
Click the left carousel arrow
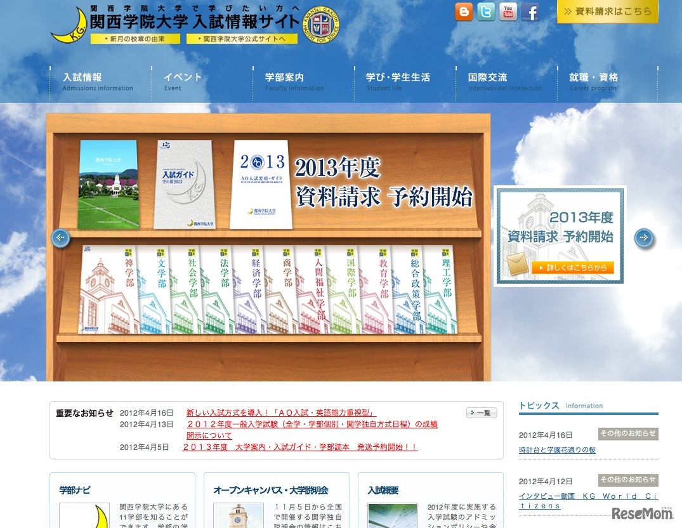(60, 237)
